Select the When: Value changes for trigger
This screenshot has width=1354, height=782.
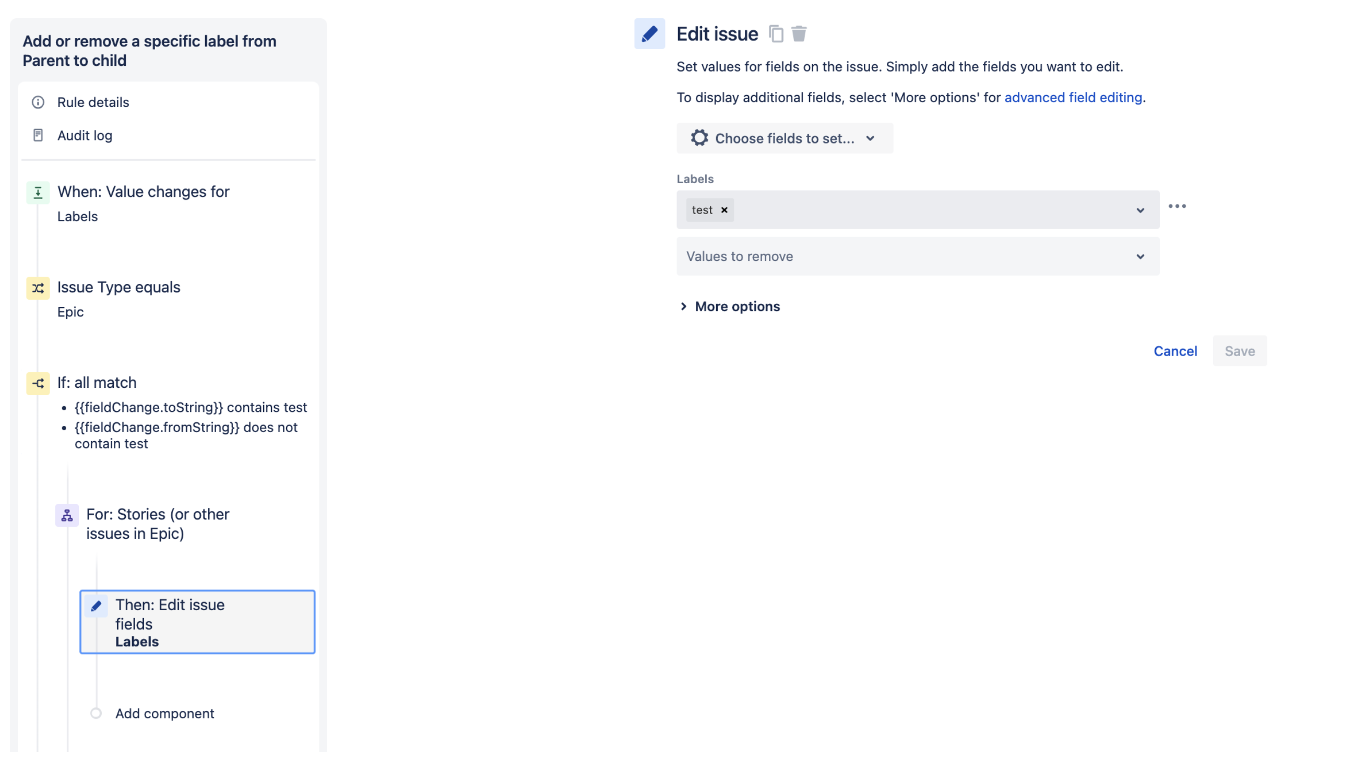click(x=144, y=192)
